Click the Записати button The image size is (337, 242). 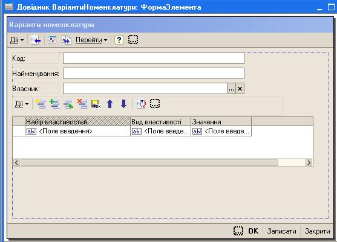[x=281, y=231]
